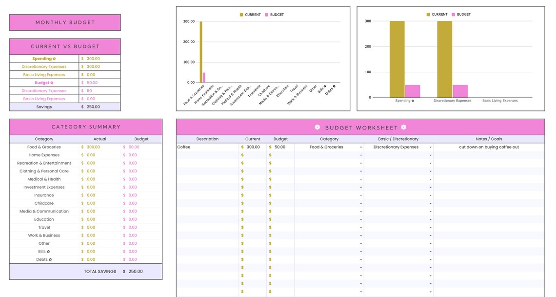This screenshot has height=297, width=556.
Task: Click the flower icon next to Budget
Action: (52, 83)
